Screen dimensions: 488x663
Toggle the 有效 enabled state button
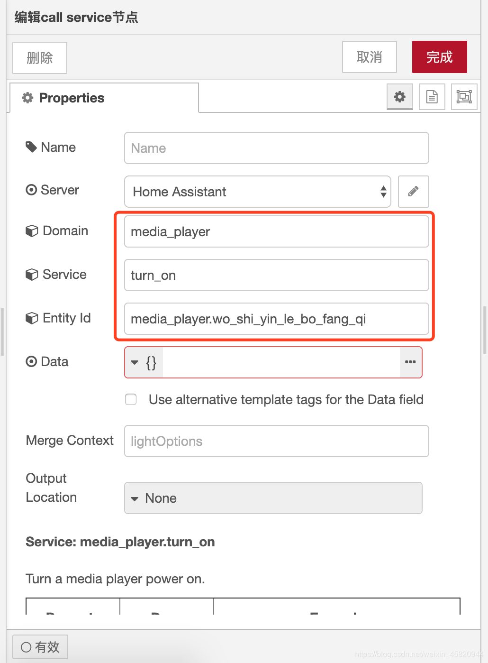(40, 647)
